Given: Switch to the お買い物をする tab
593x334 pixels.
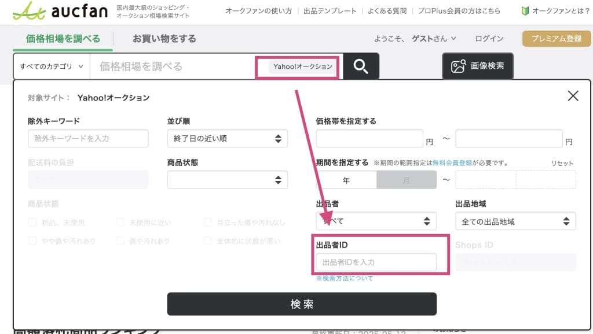Looking at the screenshot, I should [164, 39].
